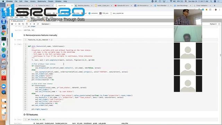Open the R application from the dock
222x125 pixels.
click(4, 22)
